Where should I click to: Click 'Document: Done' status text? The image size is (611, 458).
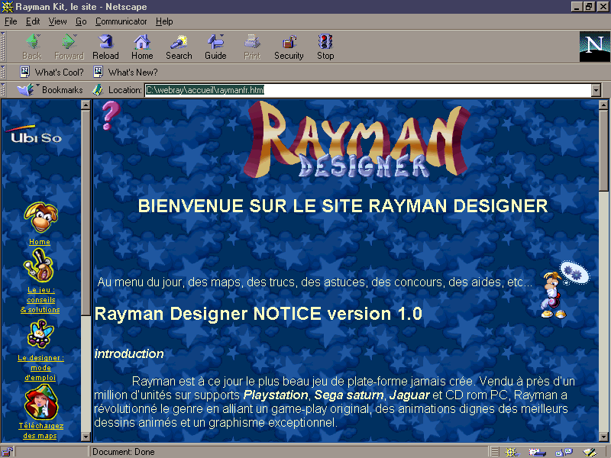pos(123,452)
